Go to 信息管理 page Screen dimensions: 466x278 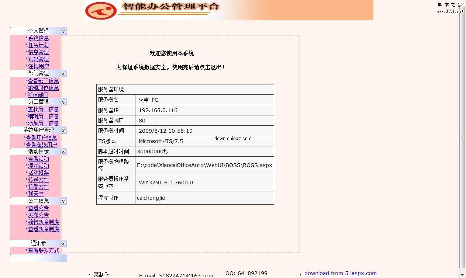(38, 52)
